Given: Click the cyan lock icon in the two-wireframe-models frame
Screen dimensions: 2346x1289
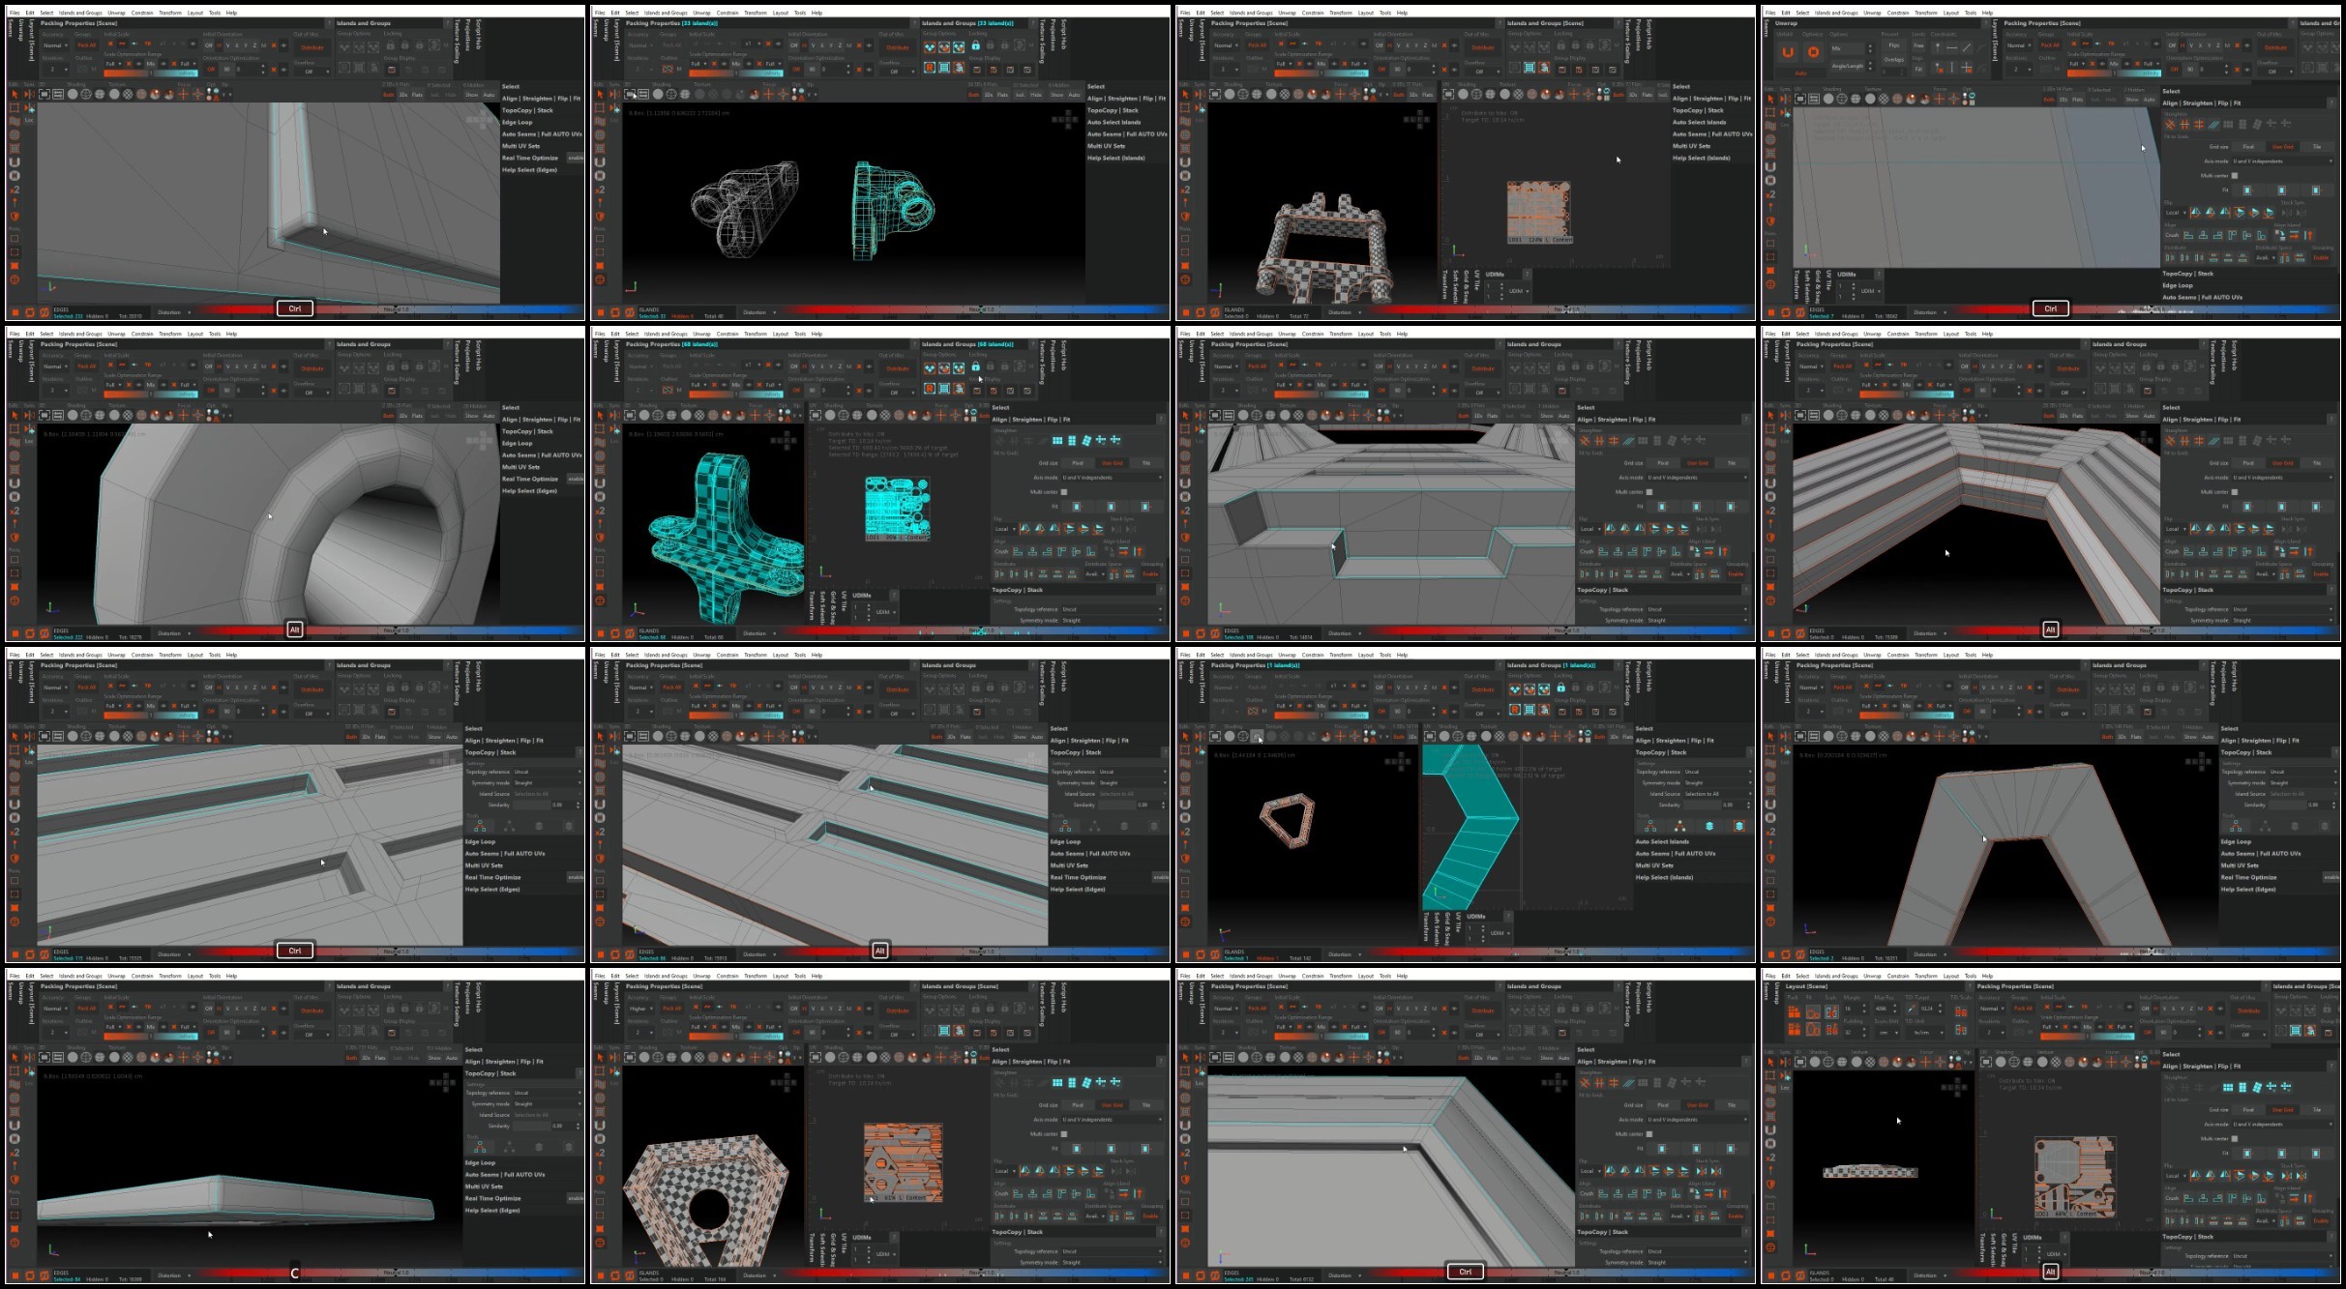Looking at the screenshot, I should pos(975,45).
